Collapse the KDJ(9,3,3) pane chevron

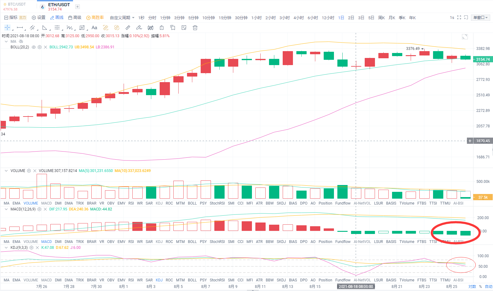click(x=6, y=248)
